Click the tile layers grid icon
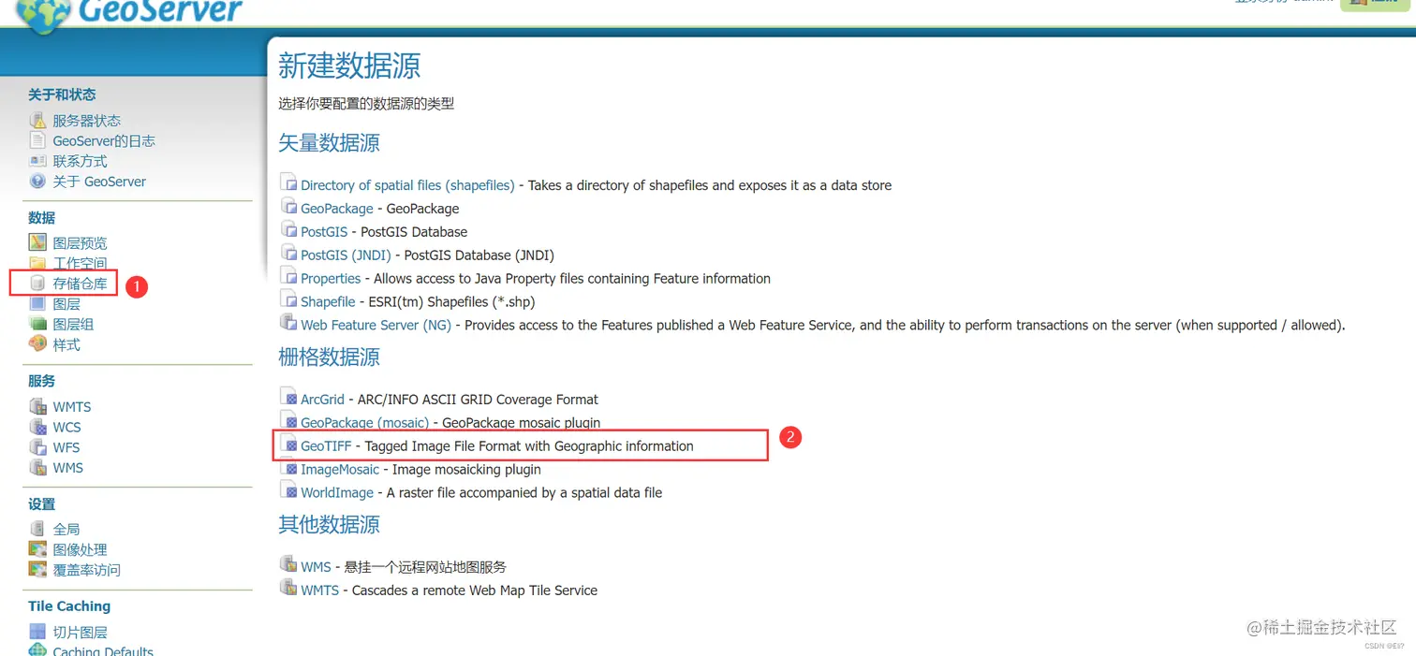 coord(37,632)
